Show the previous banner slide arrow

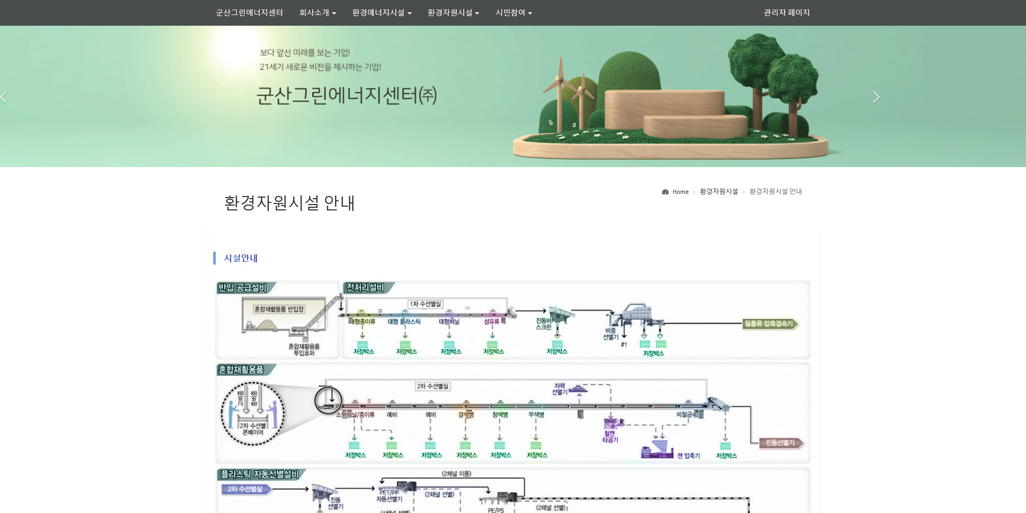(x=4, y=97)
